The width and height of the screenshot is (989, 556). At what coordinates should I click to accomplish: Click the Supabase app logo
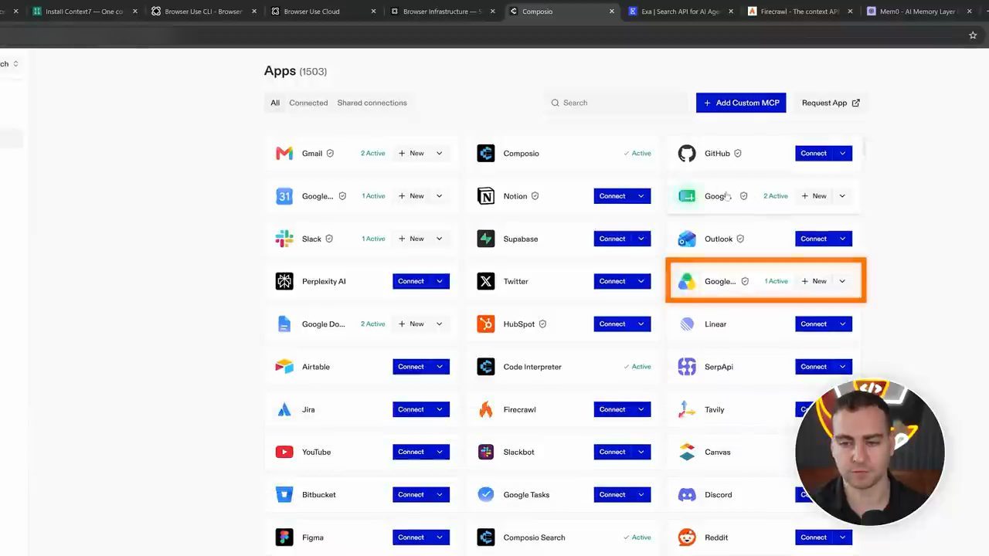click(x=486, y=239)
